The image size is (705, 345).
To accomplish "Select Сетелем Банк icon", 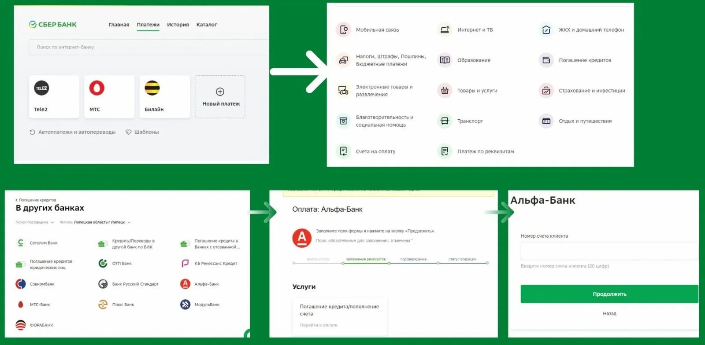I will pos(20,242).
